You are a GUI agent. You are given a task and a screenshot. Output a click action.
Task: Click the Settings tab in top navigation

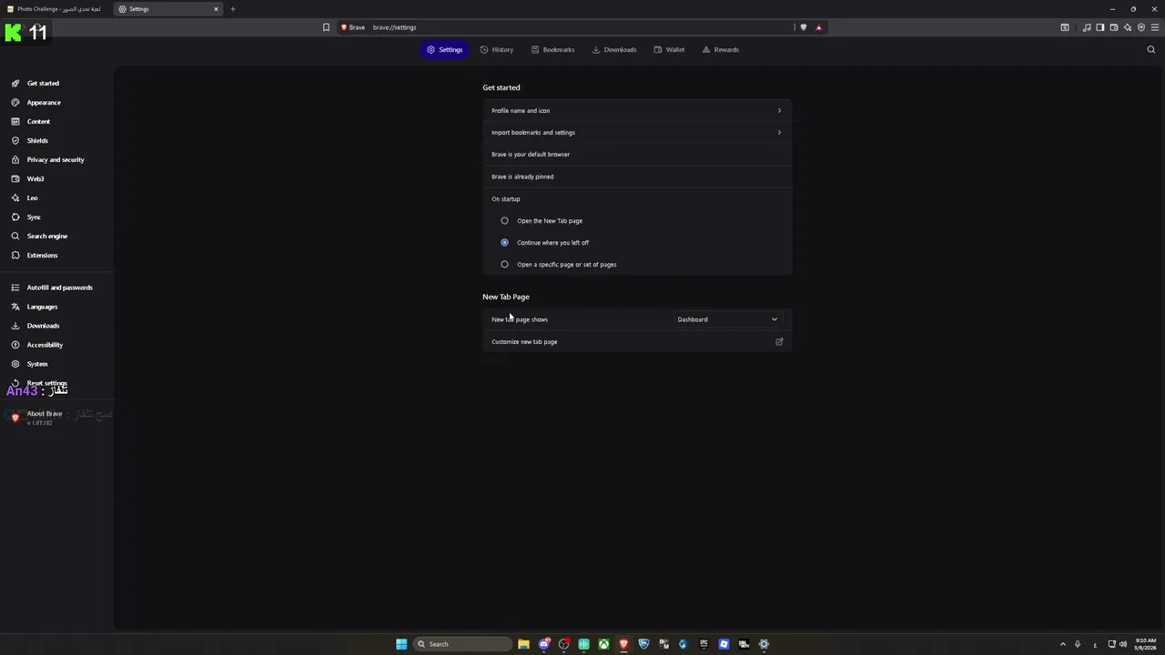click(444, 49)
